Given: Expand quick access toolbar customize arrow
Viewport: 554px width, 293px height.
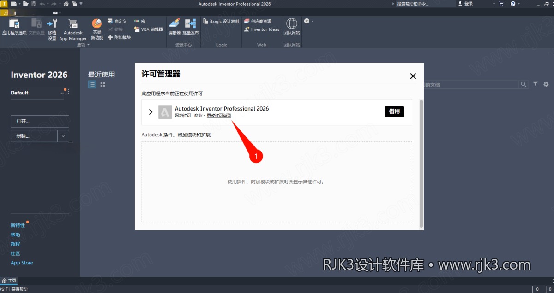Looking at the screenshot, I should click(x=81, y=4).
